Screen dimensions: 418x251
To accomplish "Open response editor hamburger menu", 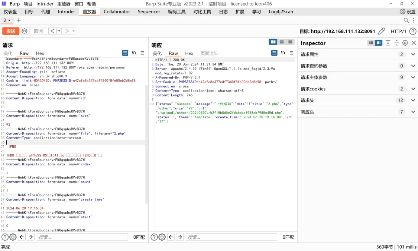I will click(291, 53).
